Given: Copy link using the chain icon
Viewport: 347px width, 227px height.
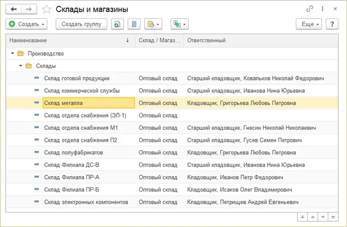Looking at the screenshot, I should tap(310, 9).
